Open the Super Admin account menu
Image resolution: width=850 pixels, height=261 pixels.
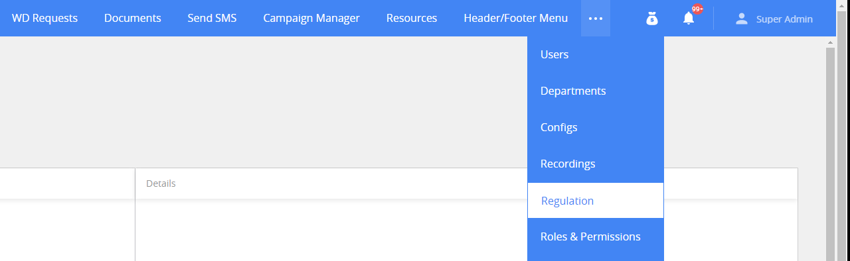(774, 19)
